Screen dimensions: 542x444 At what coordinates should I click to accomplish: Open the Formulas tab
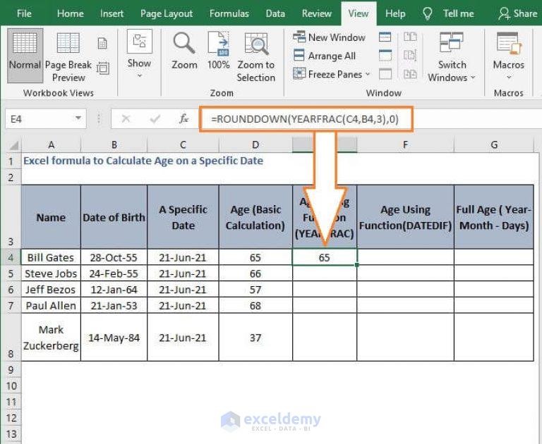tap(229, 14)
